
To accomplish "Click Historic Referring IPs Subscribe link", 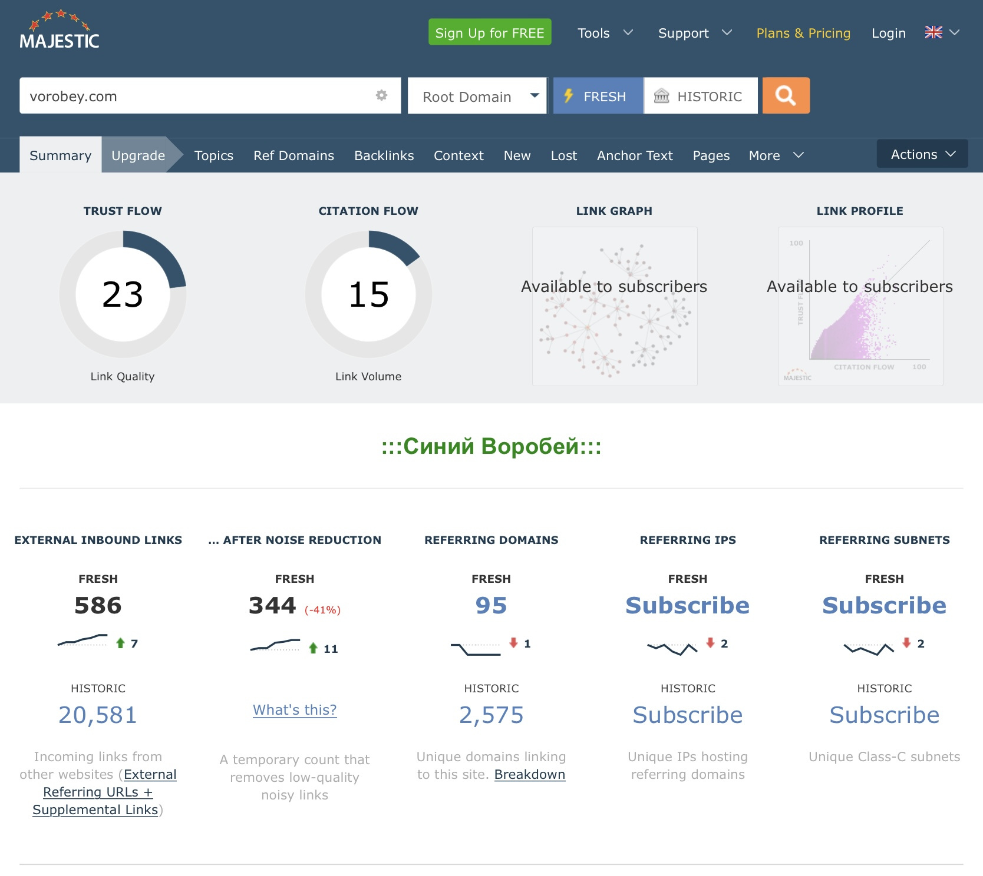I will point(687,715).
